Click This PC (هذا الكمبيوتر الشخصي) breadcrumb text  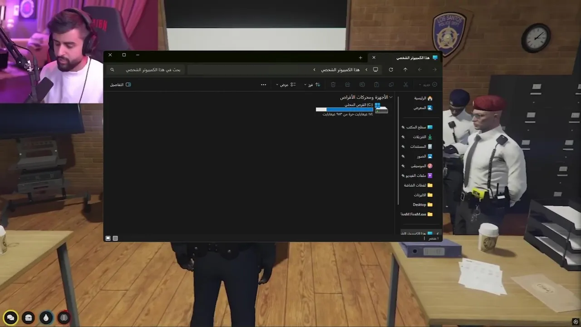click(340, 69)
